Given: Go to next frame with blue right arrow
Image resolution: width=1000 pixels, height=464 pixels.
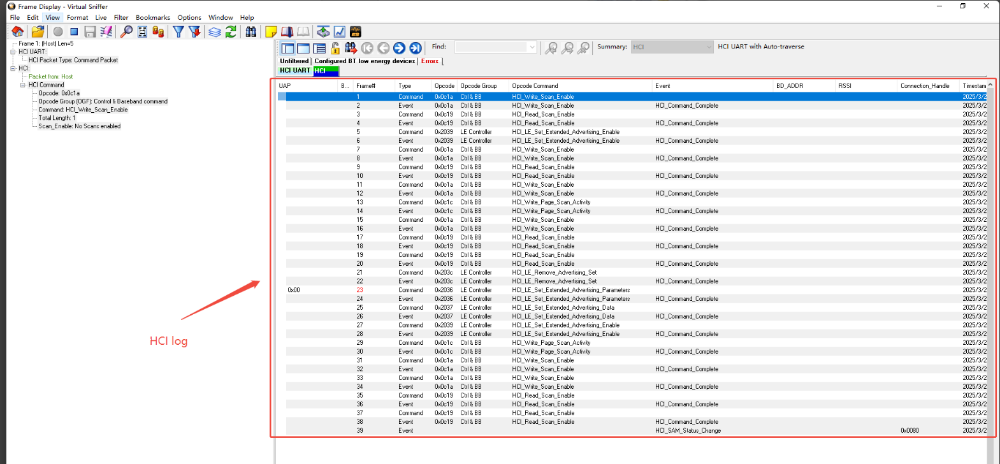Looking at the screenshot, I should [x=399, y=48].
